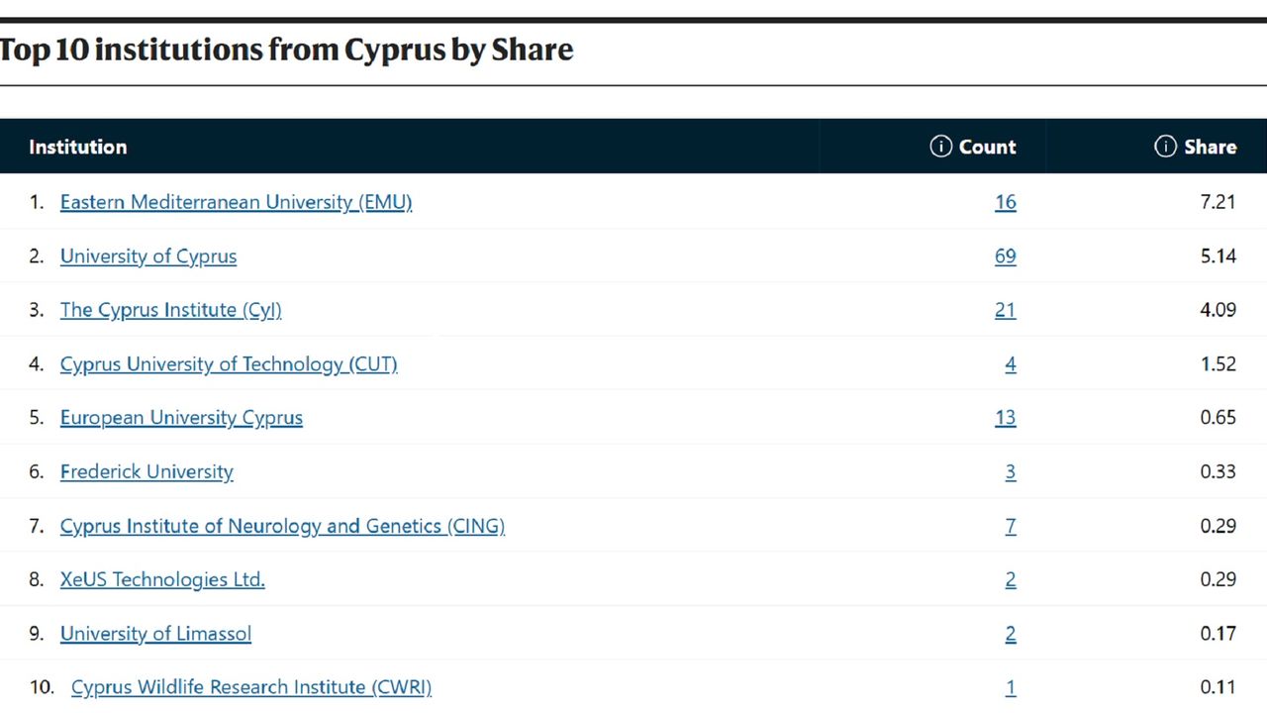
Task: Click count 3 for Frederick University
Action: pyautogui.click(x=1011, y=471)
